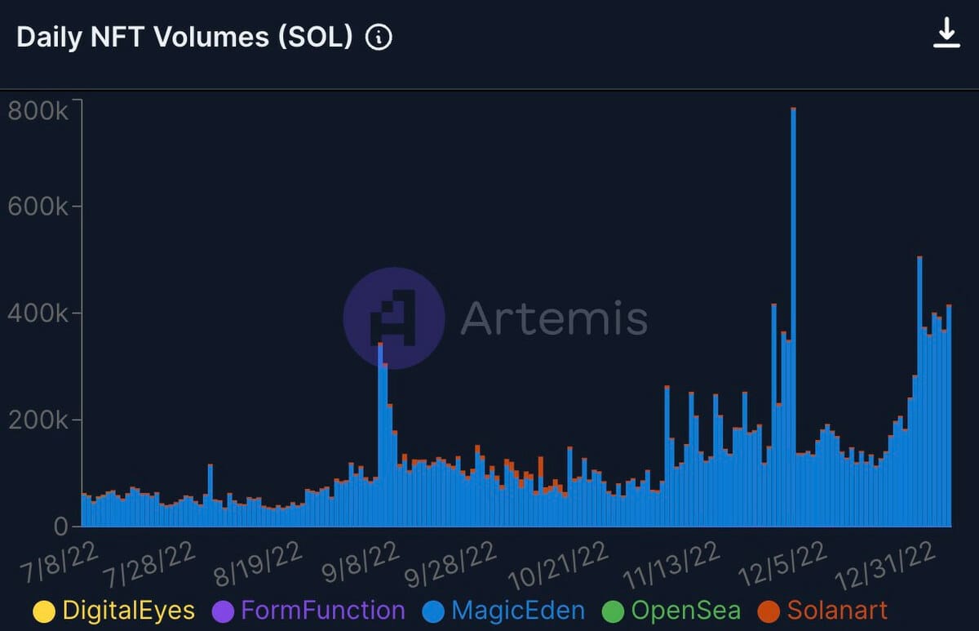Click the 10/21/22 x-axis date label
This screenshot has height=631, width=979.
tap(557, 567)
